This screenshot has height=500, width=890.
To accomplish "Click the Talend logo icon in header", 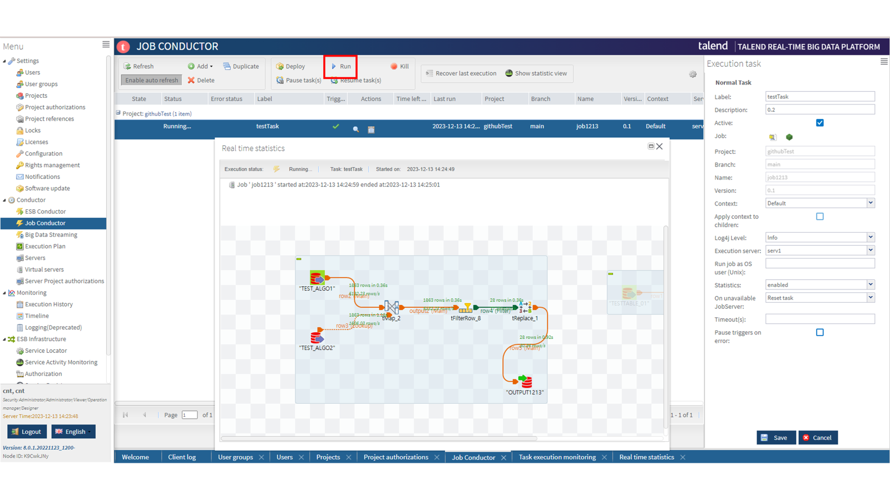I will click(123, 47).
